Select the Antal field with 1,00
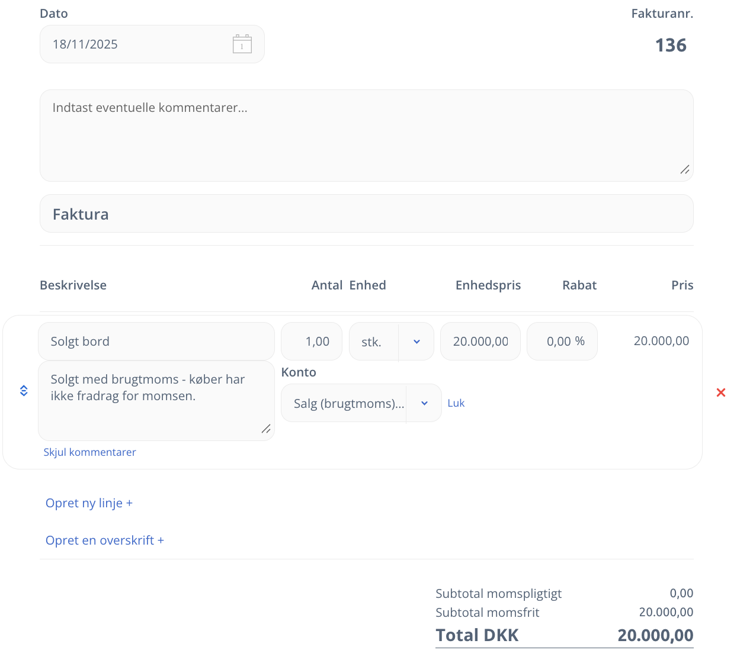This screenshot has width=737, height=663. [312, 342]
